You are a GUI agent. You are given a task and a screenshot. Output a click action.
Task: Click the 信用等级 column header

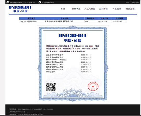point(91,18)
